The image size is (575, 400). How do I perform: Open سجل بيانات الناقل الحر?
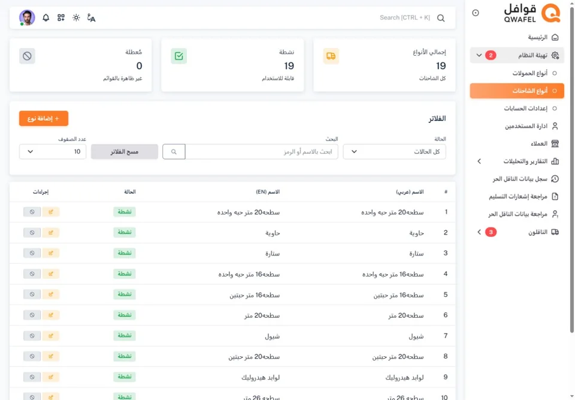pos(517,179)
